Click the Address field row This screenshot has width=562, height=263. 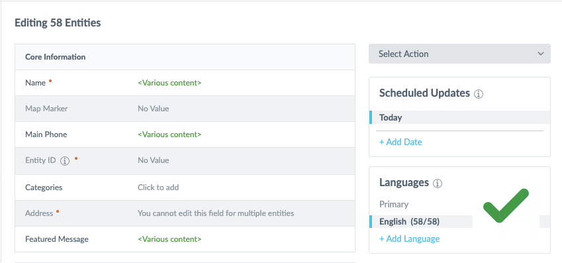coord(185,213)
